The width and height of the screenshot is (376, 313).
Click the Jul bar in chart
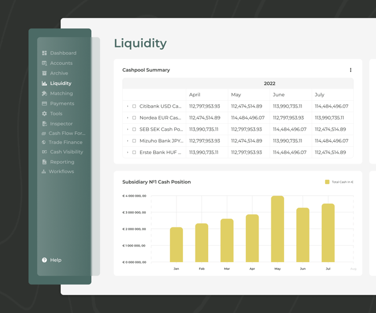pos(328,233)
